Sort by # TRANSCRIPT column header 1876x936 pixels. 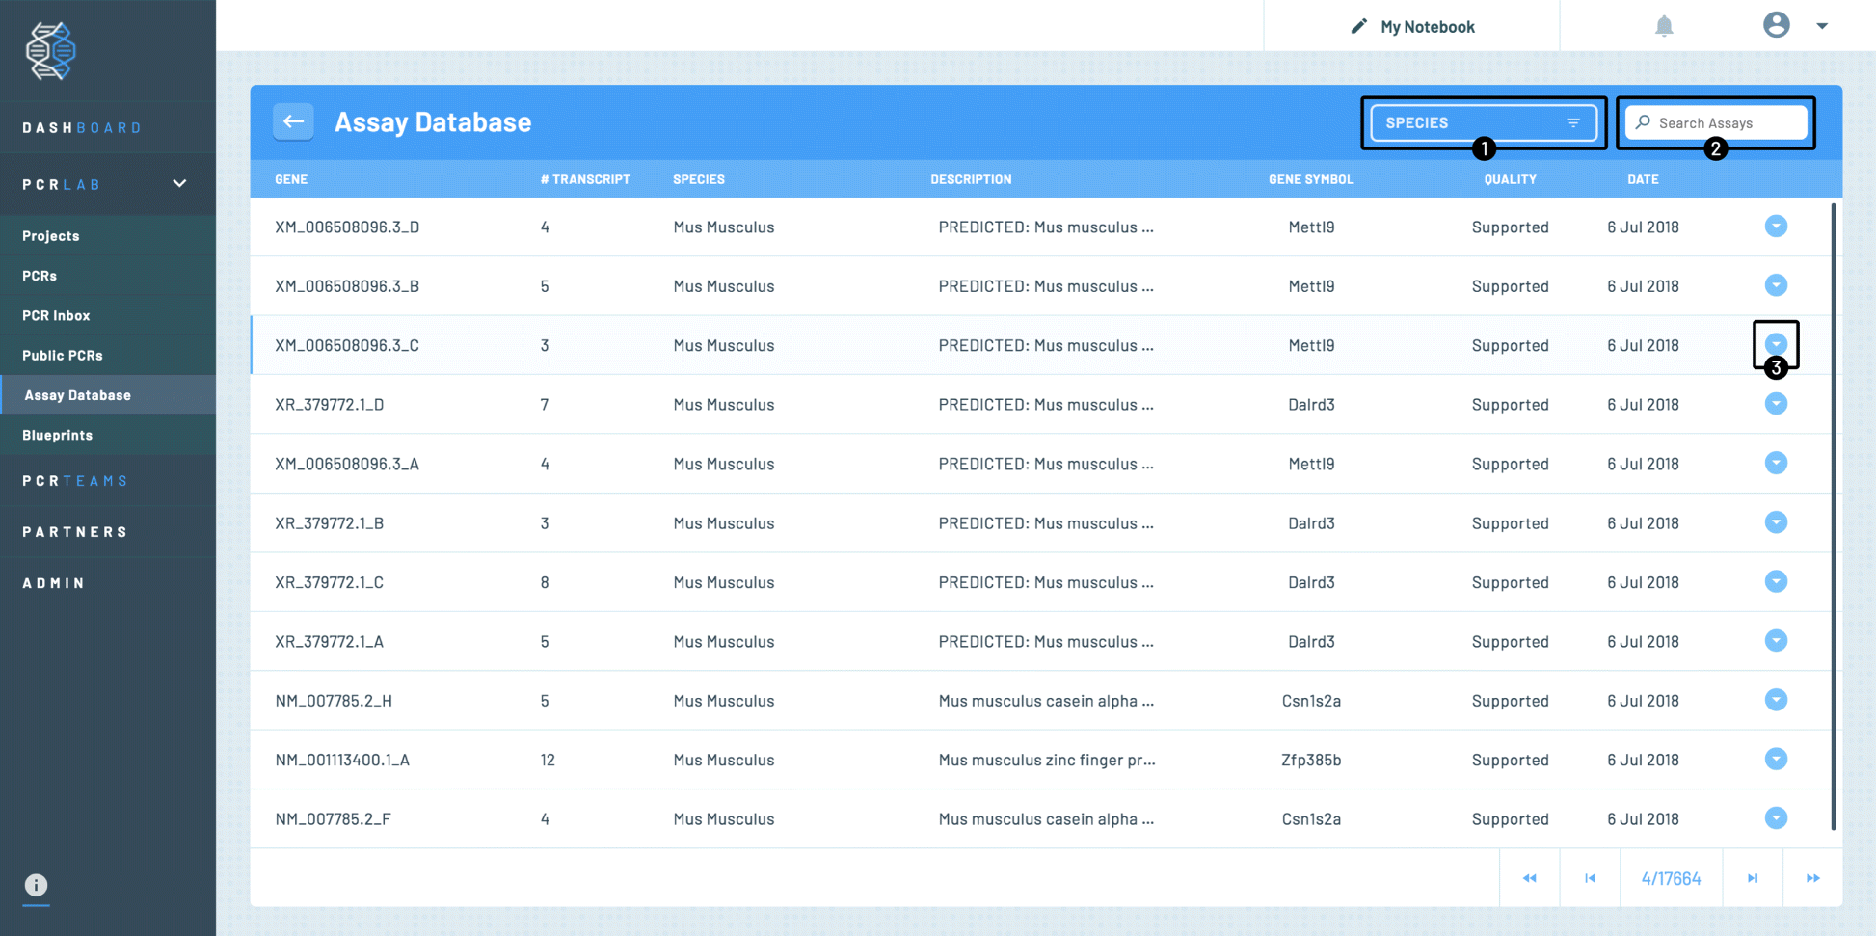coord(585,179)
